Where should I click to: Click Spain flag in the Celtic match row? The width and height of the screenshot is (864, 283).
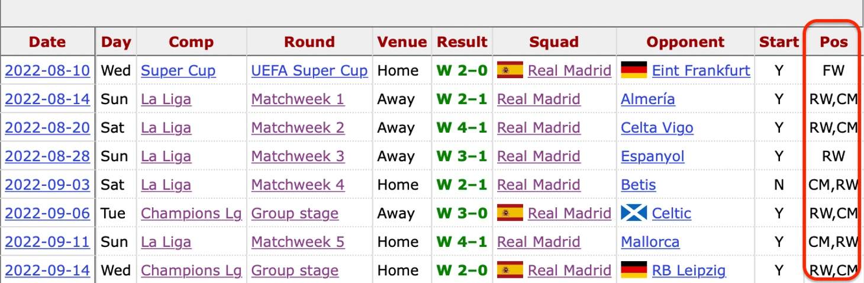pos(510,213)
